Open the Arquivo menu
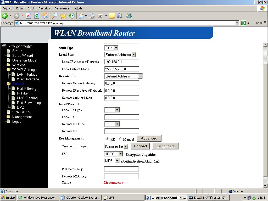Screen dimensions: 268x201 (x=7, y=8)
